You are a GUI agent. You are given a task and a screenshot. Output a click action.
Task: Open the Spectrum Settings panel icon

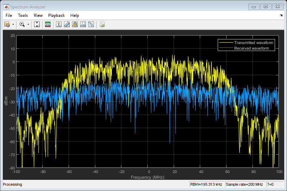[48, 24]
